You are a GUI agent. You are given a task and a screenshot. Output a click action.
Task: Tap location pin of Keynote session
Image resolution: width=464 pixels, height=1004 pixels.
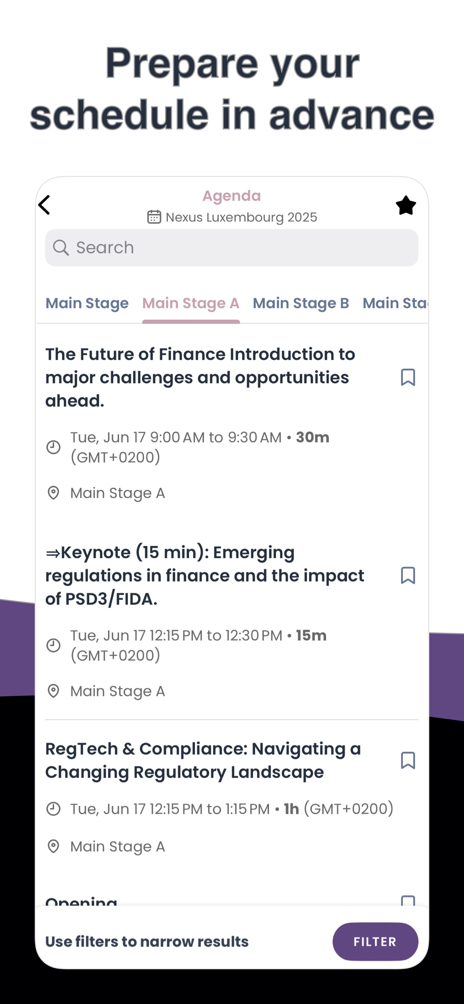coord(53,691)
